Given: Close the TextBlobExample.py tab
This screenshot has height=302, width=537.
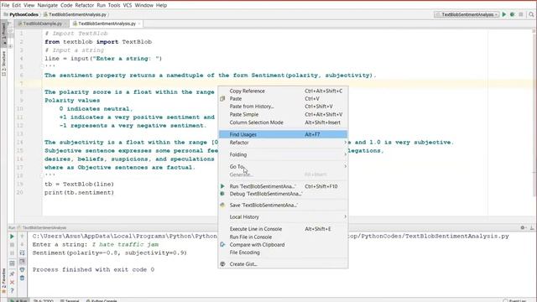Looking at the screenshot, I should point(65,23).
